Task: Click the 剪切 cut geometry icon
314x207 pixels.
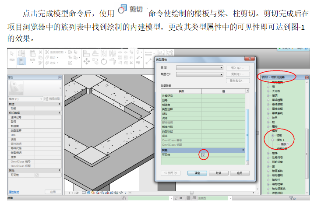Action: 47,57
